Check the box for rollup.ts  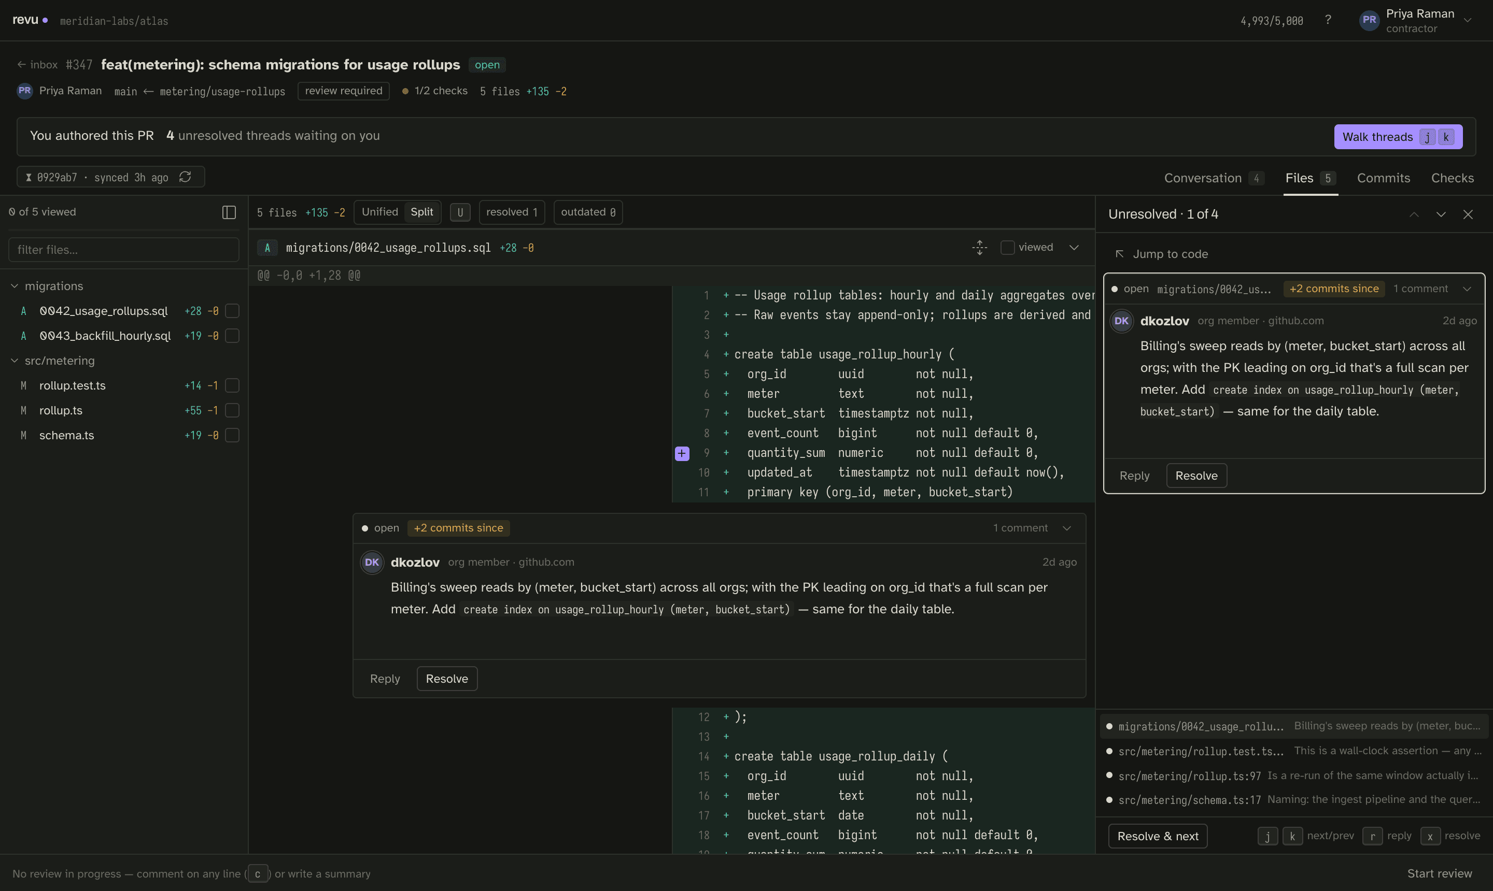click(x=232, y=410)
